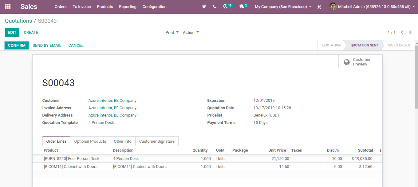Click the CANCEL button
Image resolution: width=418 pixels, height=187 pixels.
tap(76, 45)
